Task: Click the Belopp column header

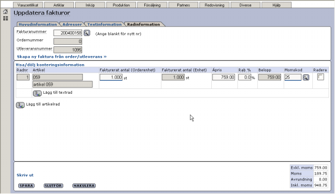Action: pyautogui.click(x=265, y=70)
